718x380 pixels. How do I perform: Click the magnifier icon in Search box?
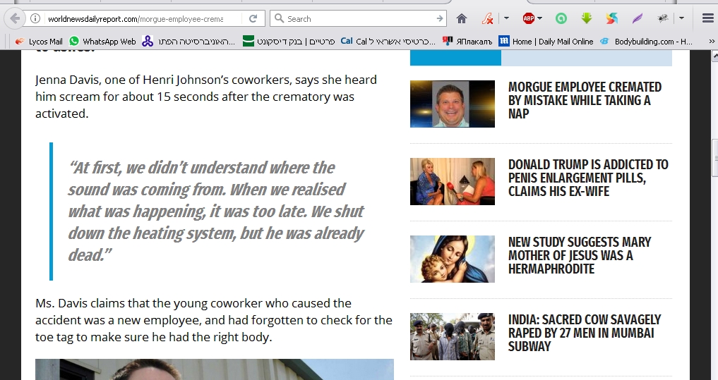click(279, 19)
